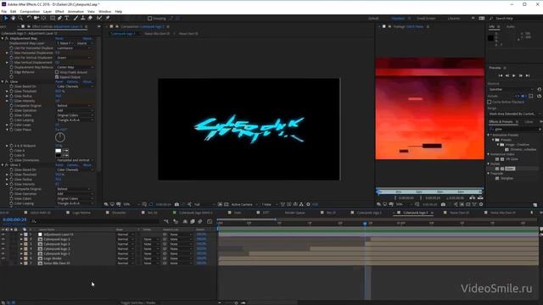543x305 pixels.
Task: Select the Unified Camera tool
Action: [36, 18]
